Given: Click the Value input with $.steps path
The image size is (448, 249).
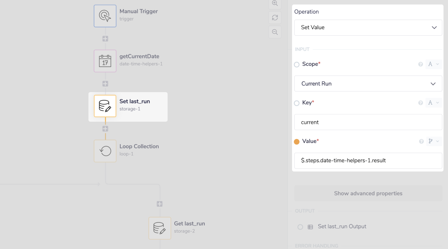Looking at the screenshot, I should [368, 161].
